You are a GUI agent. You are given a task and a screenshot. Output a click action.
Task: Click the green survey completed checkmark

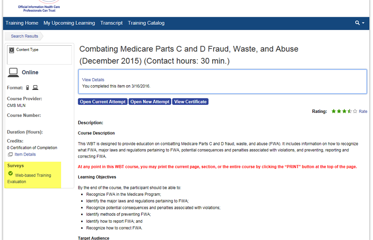[x=10, y=173]
